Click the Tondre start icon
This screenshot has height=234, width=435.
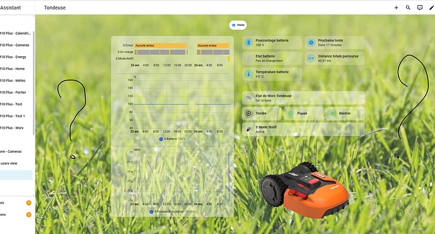click(248, 114)
